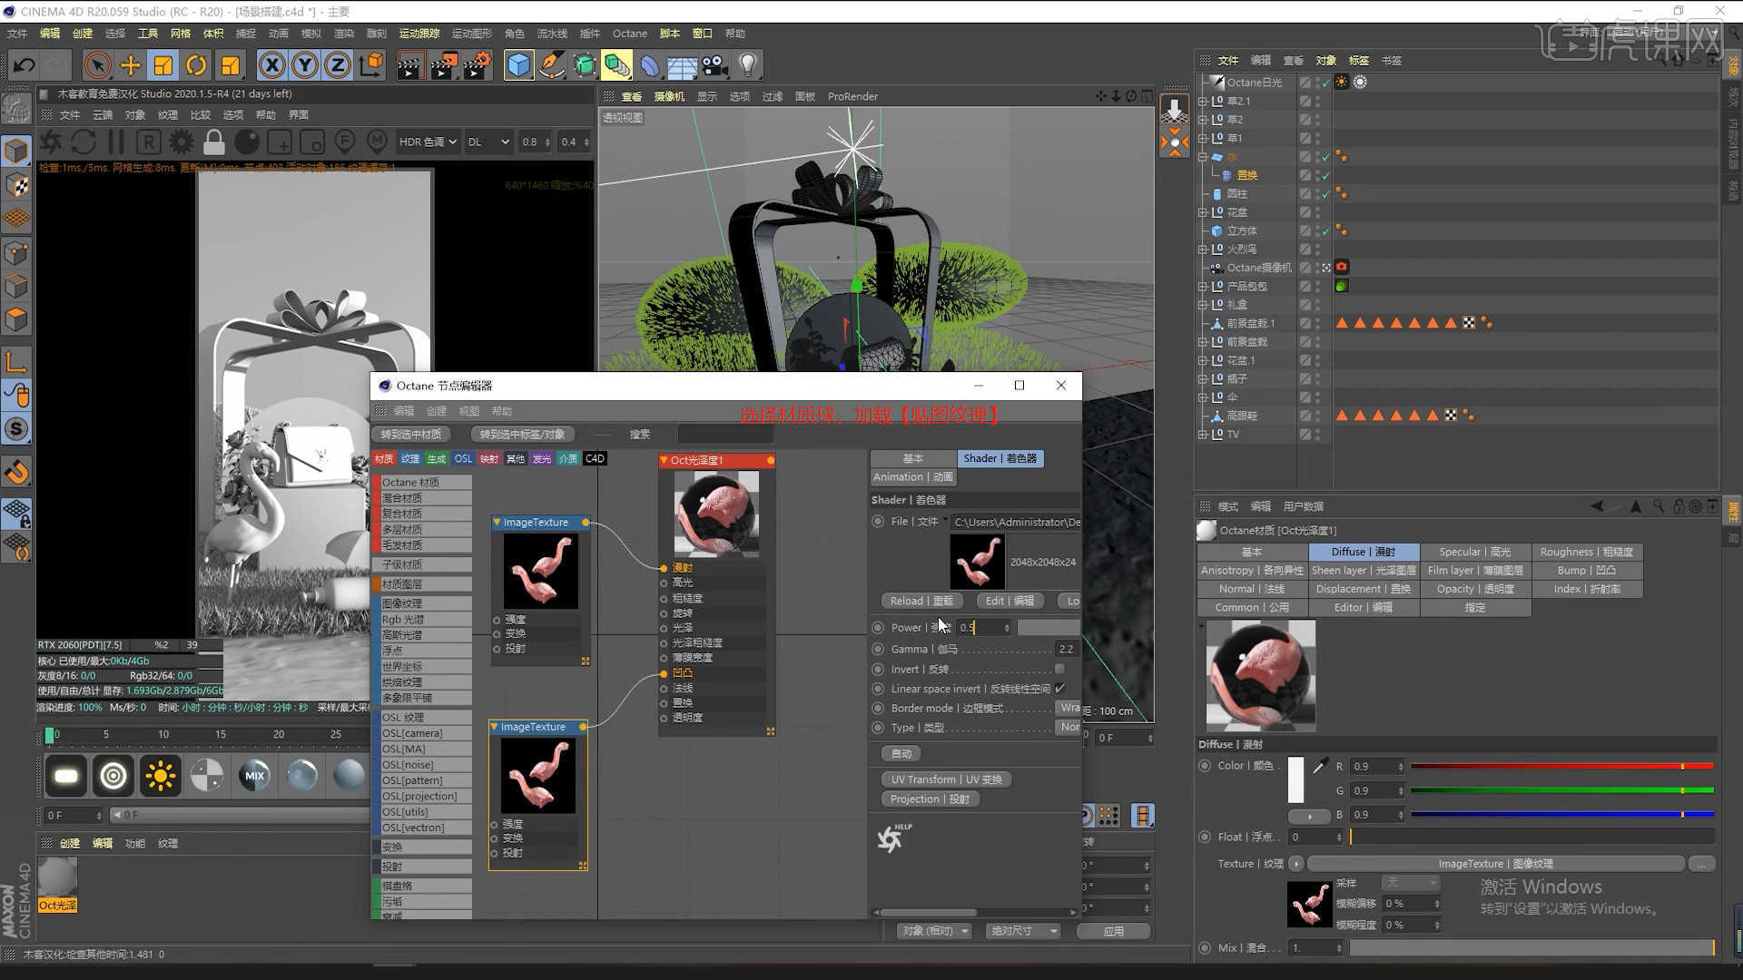Toggle Linear space invert checkbox
1743x980 pixels.
(1059, 689)
